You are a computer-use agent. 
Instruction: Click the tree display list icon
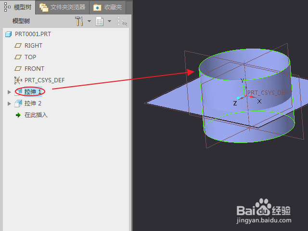100,21
